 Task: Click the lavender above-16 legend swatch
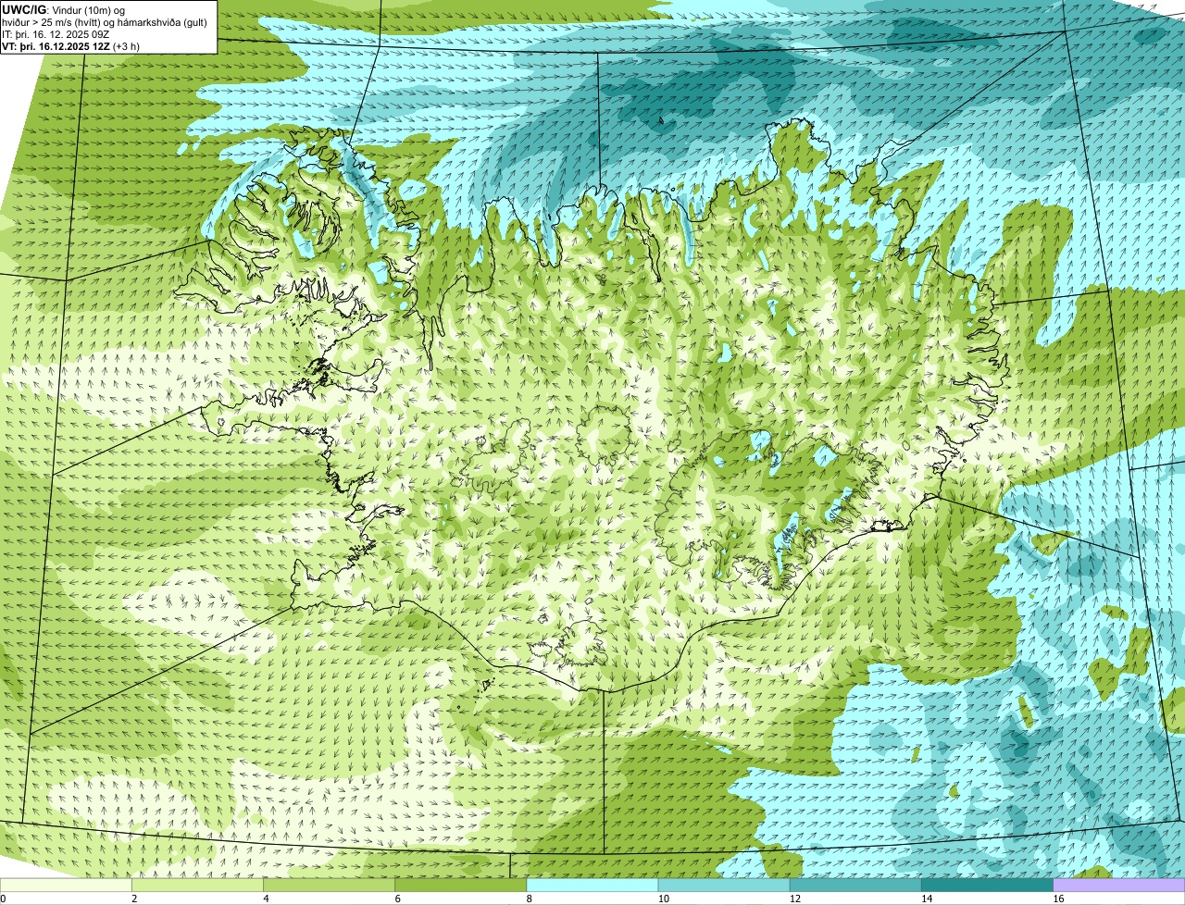tap(1119, 886)
